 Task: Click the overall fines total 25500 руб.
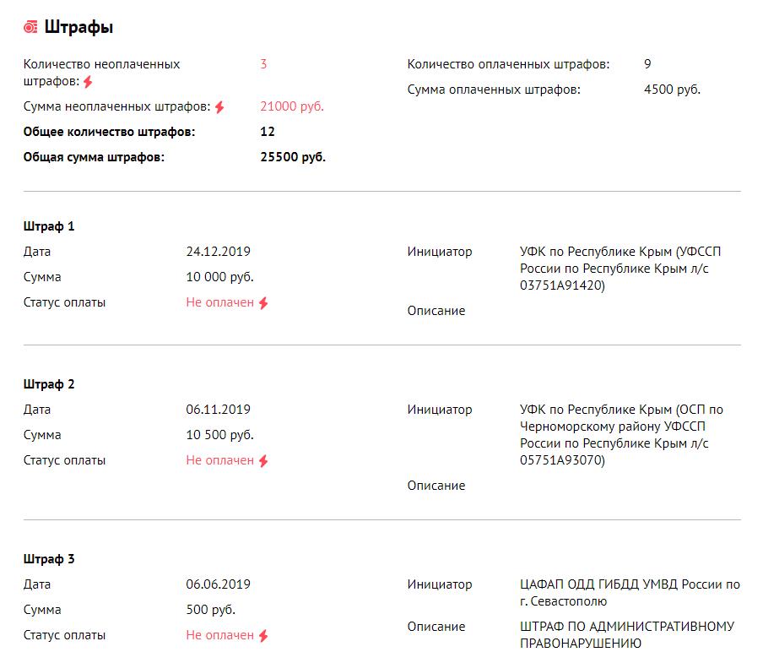click(x=293, y=157)
